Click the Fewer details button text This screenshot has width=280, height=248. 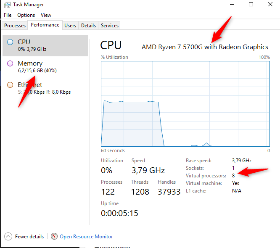(29, 237)
